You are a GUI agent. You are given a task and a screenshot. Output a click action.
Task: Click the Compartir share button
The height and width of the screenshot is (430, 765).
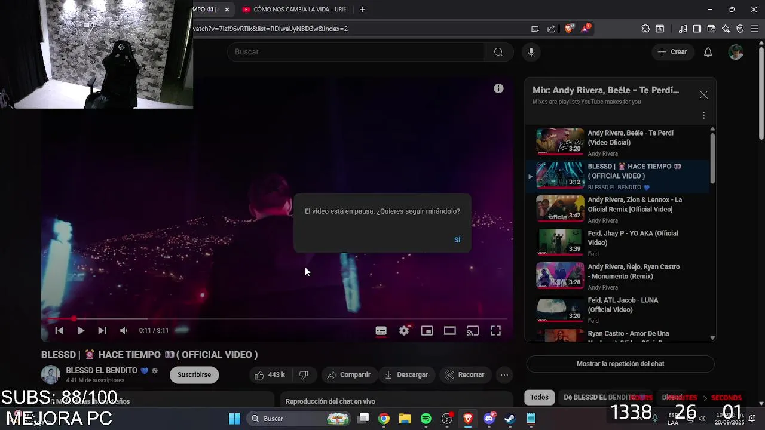[x=349, y=375]
